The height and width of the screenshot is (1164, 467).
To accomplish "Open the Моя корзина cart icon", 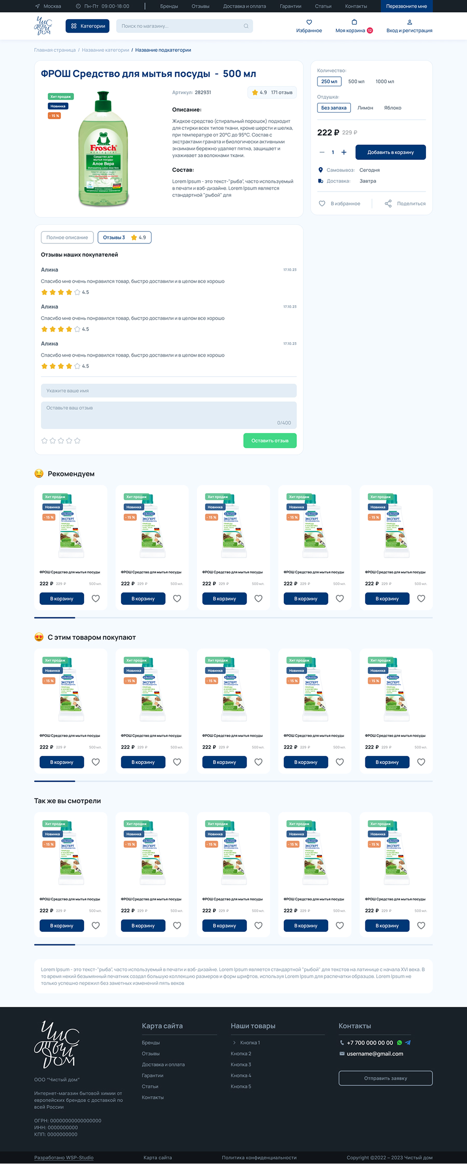I will click(x=354, y=22).
